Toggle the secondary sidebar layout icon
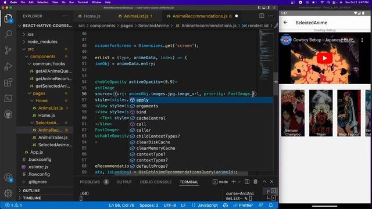The height and width of the screenshot is (209, 372). tap(268, 8)
